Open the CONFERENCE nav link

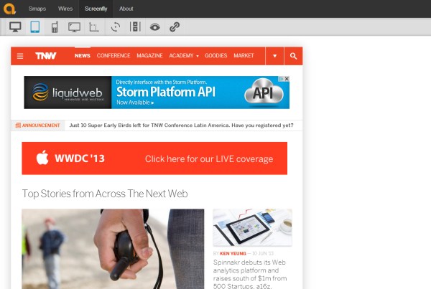(113, 56)
